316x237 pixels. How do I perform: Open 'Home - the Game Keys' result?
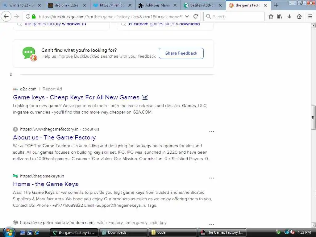(x=46, y=184)
